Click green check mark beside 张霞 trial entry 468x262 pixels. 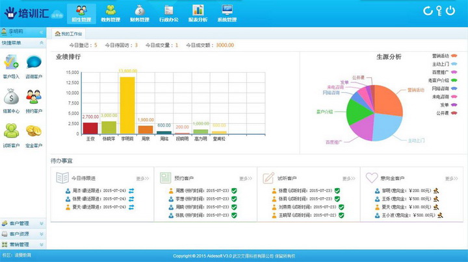[338, 191]
